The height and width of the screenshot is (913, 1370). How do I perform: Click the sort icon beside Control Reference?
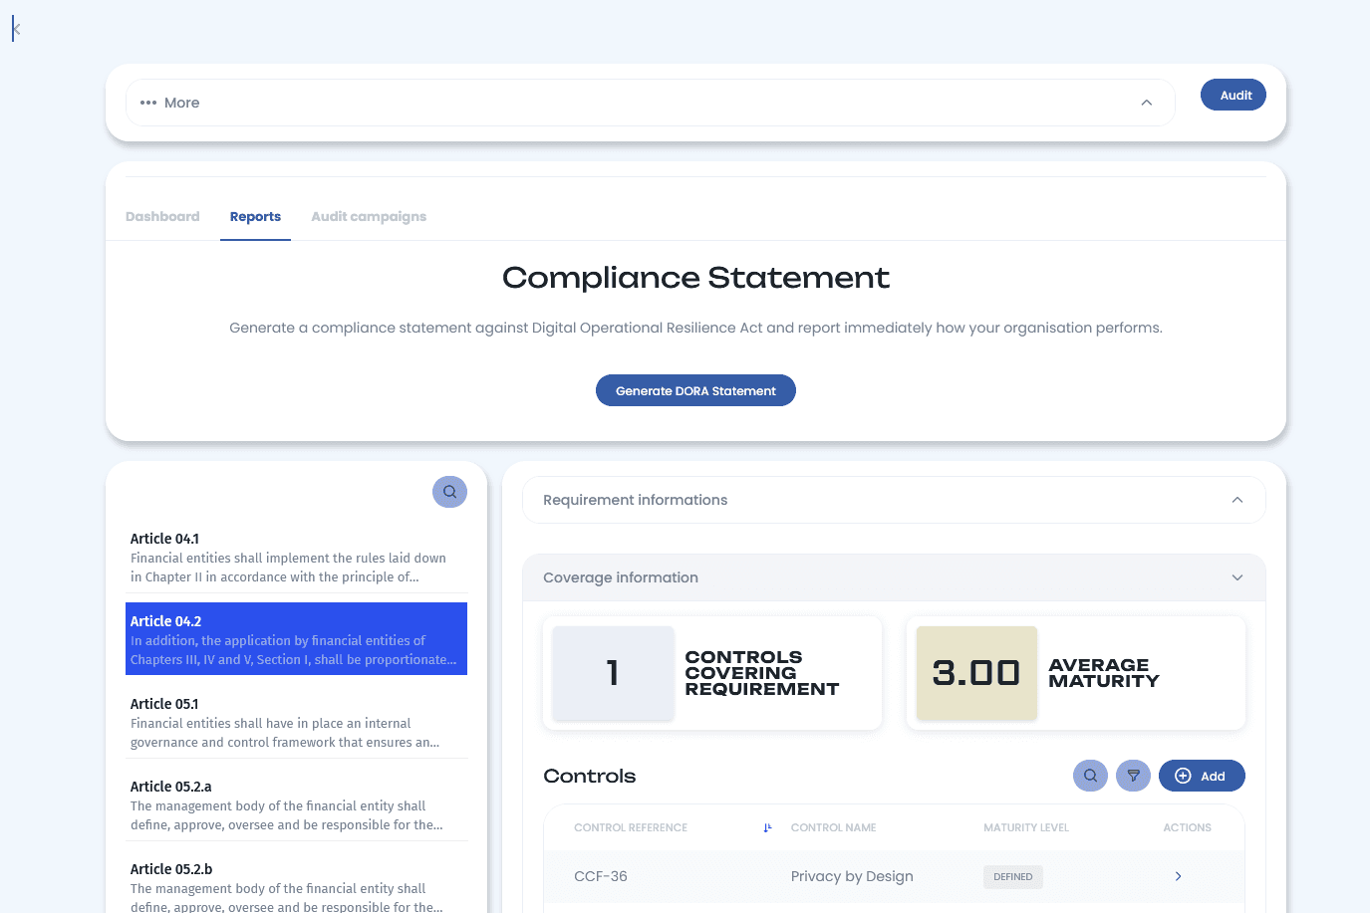(767, 828)
